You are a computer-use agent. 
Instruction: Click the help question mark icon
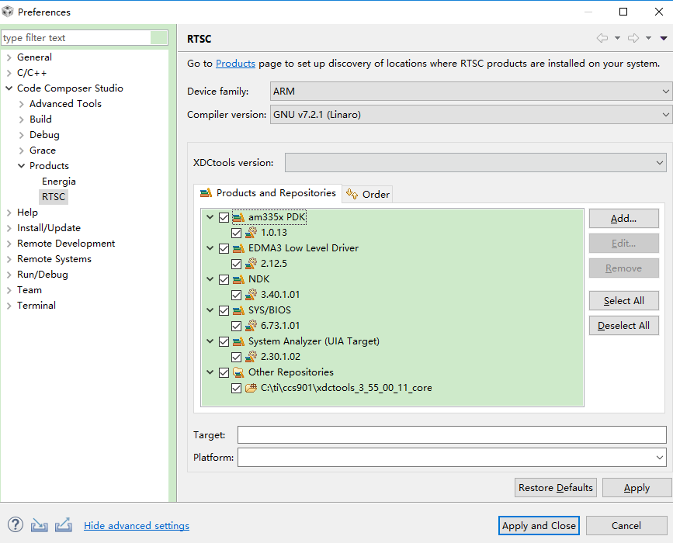16,525
